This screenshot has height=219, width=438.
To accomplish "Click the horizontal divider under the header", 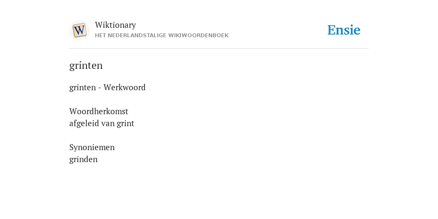I will pyautogui.click(x=219, y=49).
